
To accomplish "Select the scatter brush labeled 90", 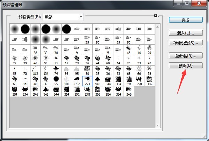I will pyautogui.click(x=87, y=71).
